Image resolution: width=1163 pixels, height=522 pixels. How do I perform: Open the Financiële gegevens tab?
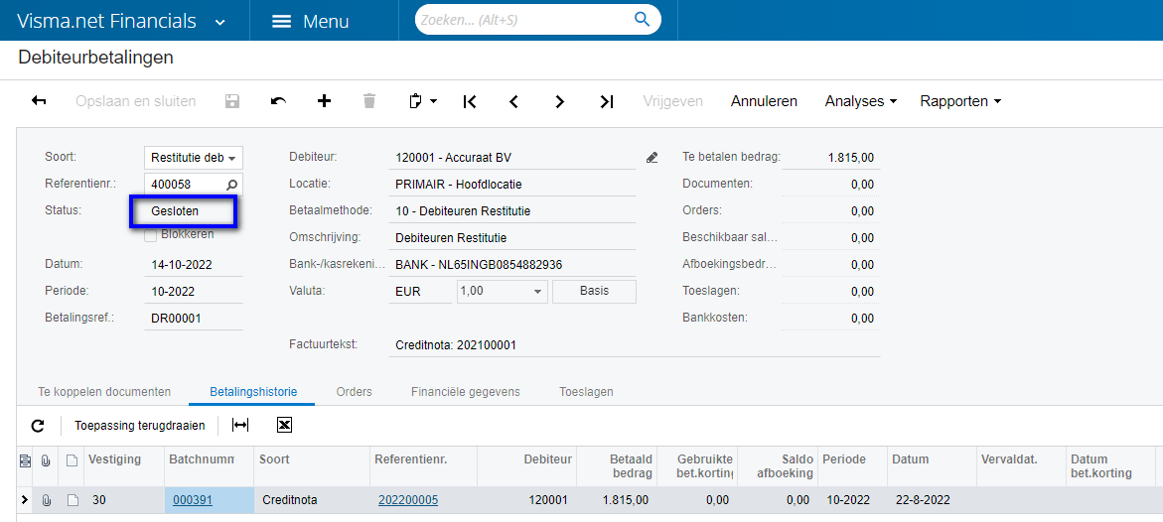tap(466, 391)
